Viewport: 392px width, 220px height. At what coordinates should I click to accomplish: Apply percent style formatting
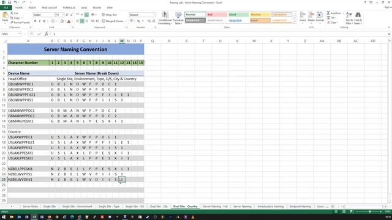tap(138, 21)
